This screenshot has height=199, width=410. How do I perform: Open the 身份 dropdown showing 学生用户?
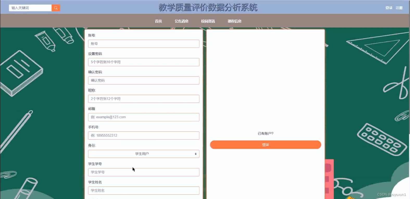[x=144, y=154]
